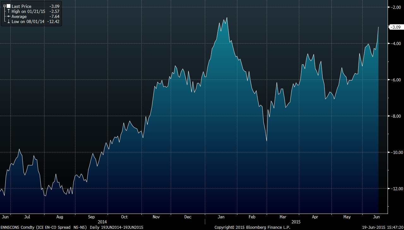Select the Jan month axis label
The width and height of the screenshot is (404, 230).
(221, 217)
